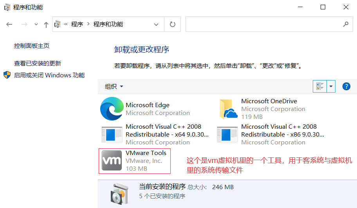Select Visual C++ 2008 x64 icon
Viewport: 357px width, 208px height.
[x=112, y=135]
